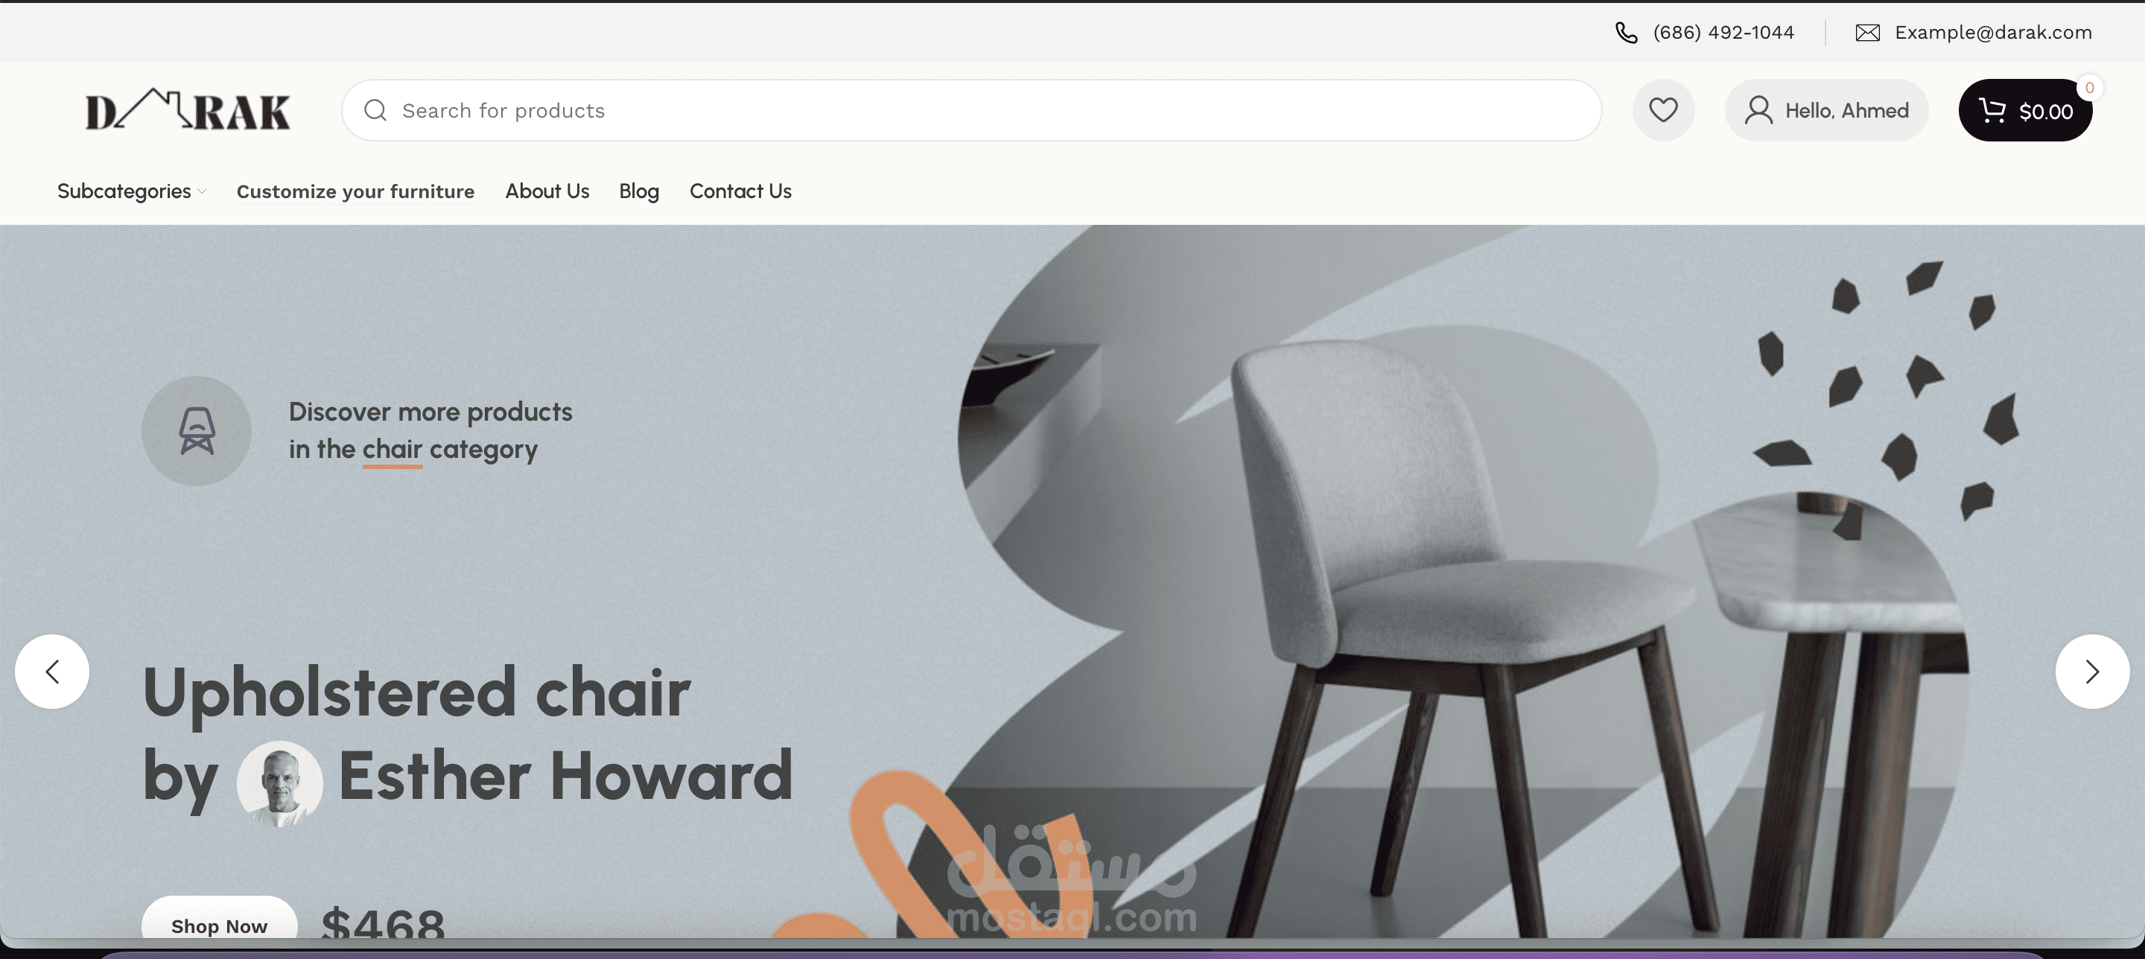Click the Esther Howard avatar photo
The width and height of the screenshot is (2145, 959).
coord(280,783)
